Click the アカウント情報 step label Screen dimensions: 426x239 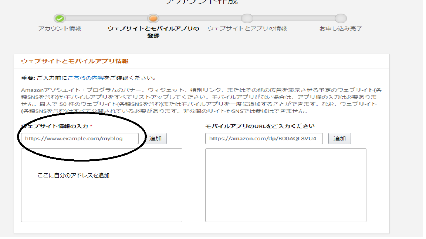coord(60,29)
